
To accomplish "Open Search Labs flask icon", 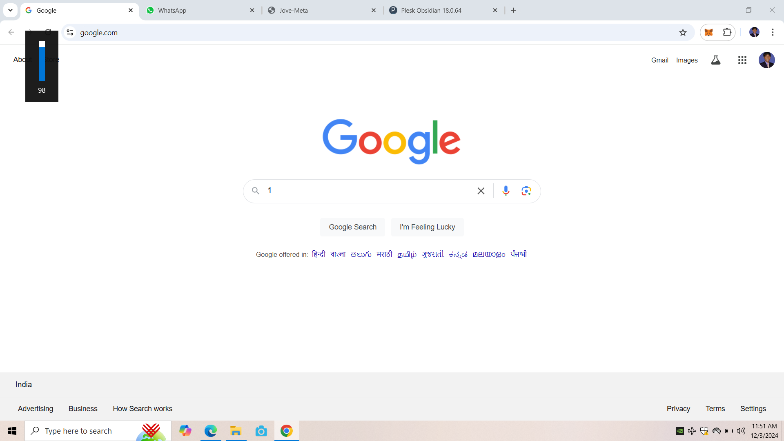I will [715, 60].
